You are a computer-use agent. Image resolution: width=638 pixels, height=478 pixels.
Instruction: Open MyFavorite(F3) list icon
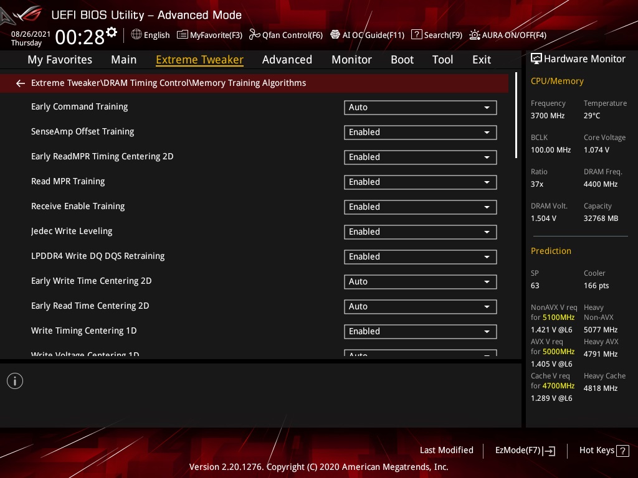pos(183,35)
